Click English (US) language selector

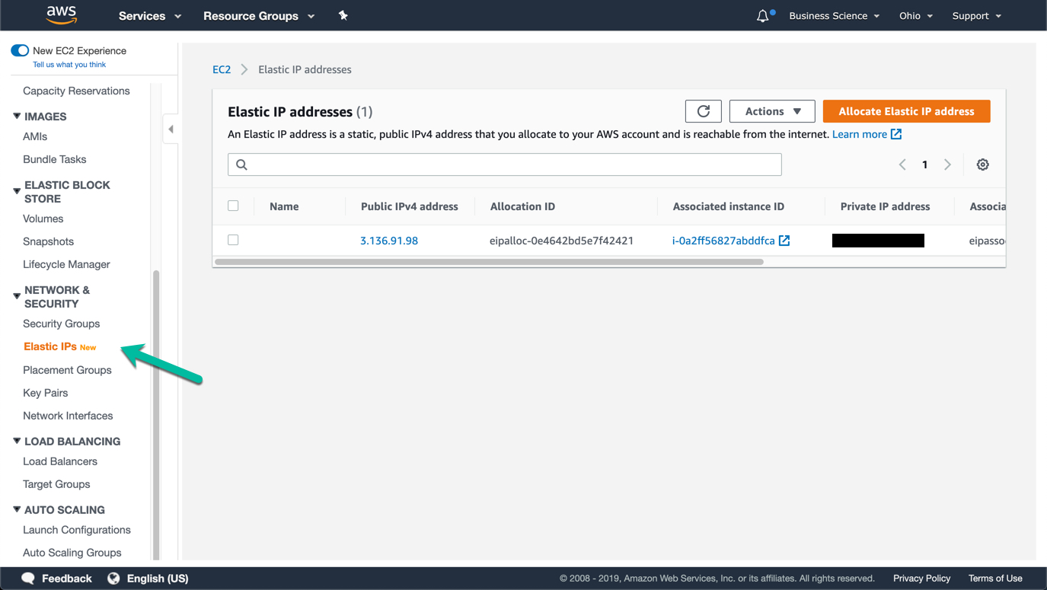[158, 579]
